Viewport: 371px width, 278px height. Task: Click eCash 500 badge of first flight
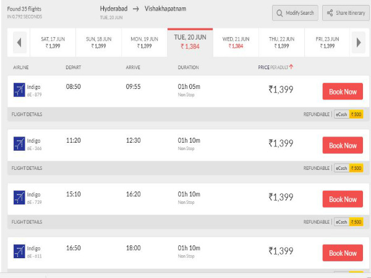(x=349, y=114)
